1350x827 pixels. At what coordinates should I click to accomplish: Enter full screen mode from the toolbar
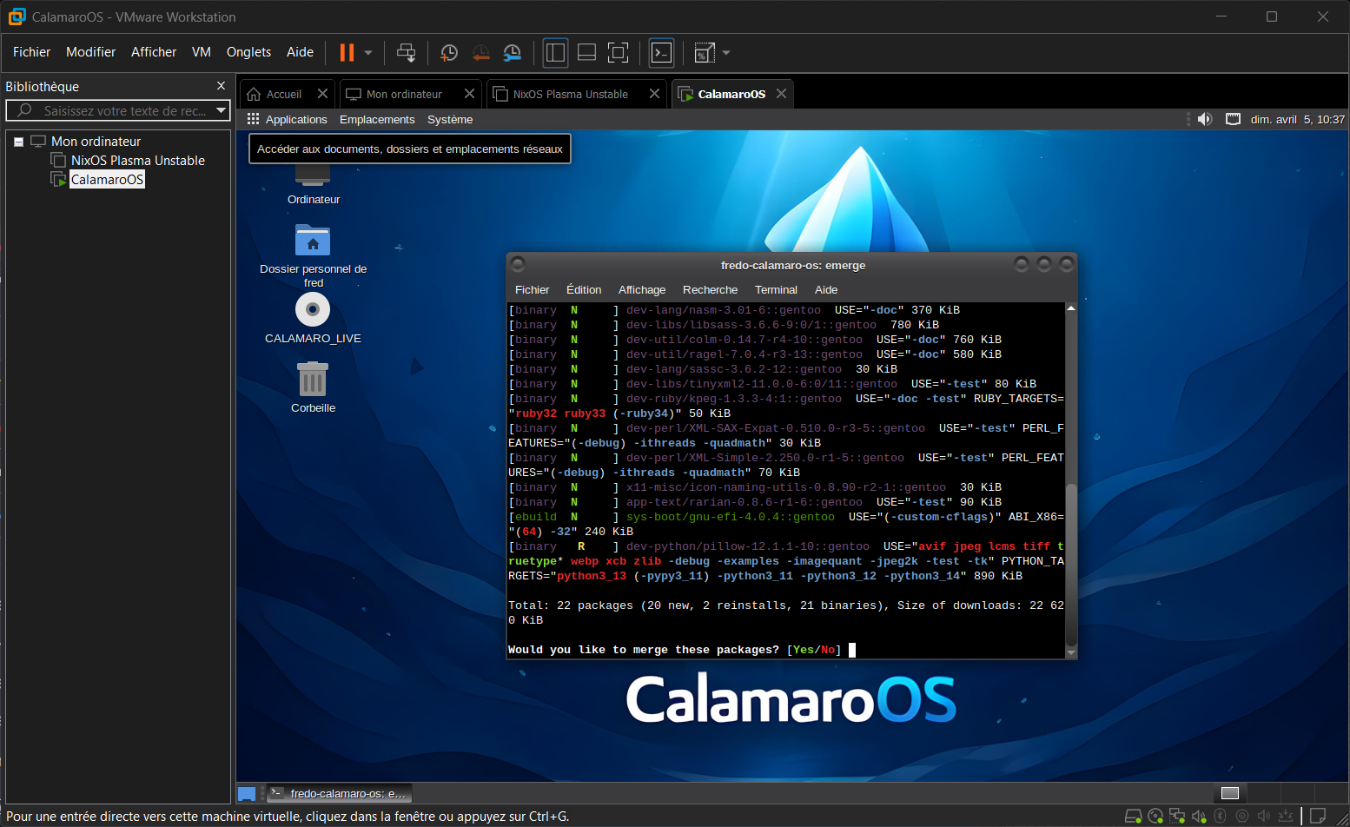[618, 53]
